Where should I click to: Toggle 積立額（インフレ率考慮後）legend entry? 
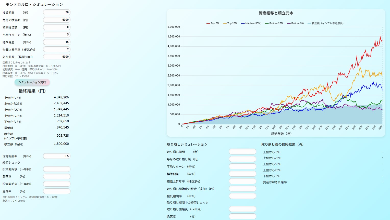click(325, 23)
